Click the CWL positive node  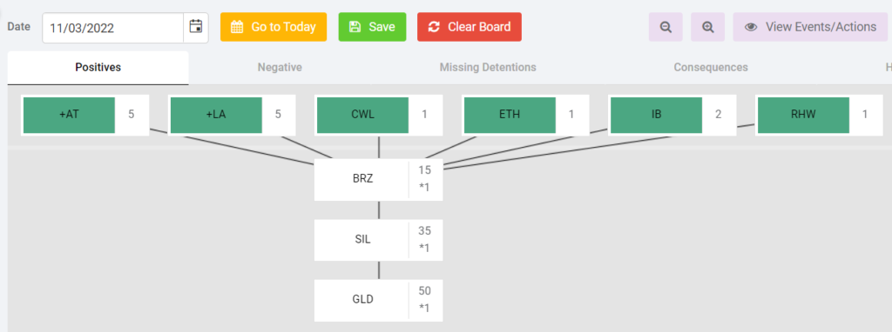coord(363,115)
